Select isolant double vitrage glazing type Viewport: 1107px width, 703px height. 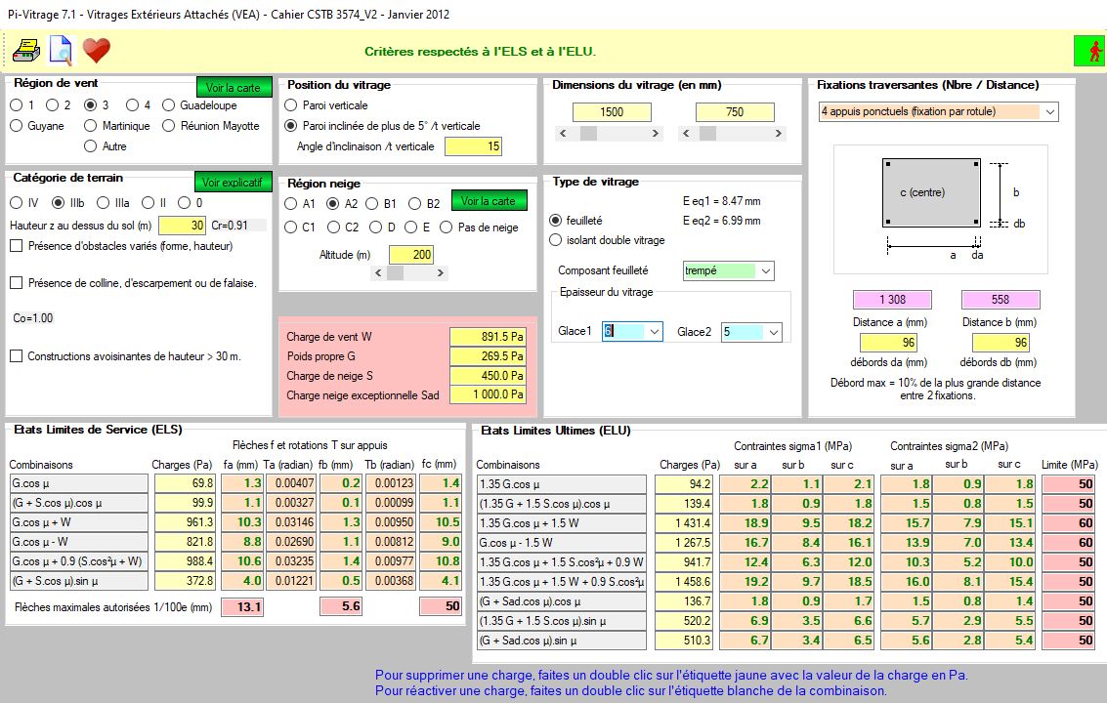557,240
